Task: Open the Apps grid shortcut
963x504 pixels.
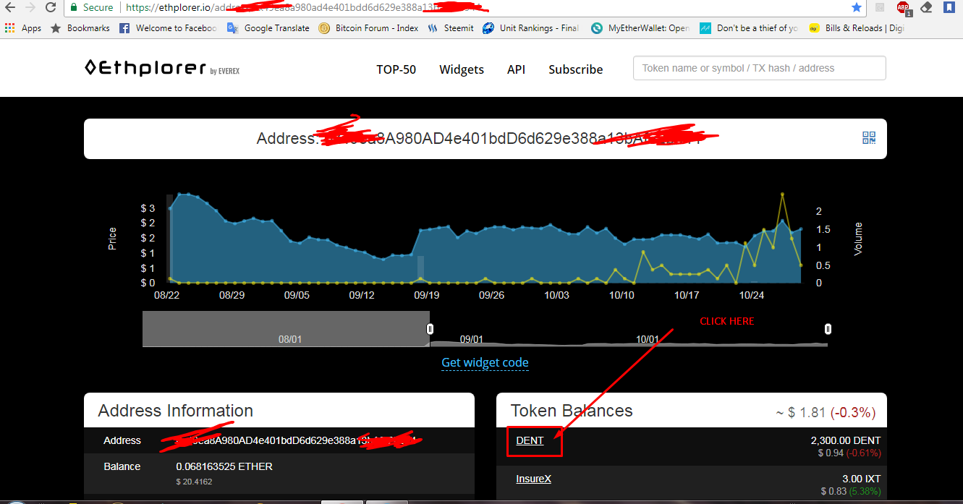Action: tap(23, 28)
